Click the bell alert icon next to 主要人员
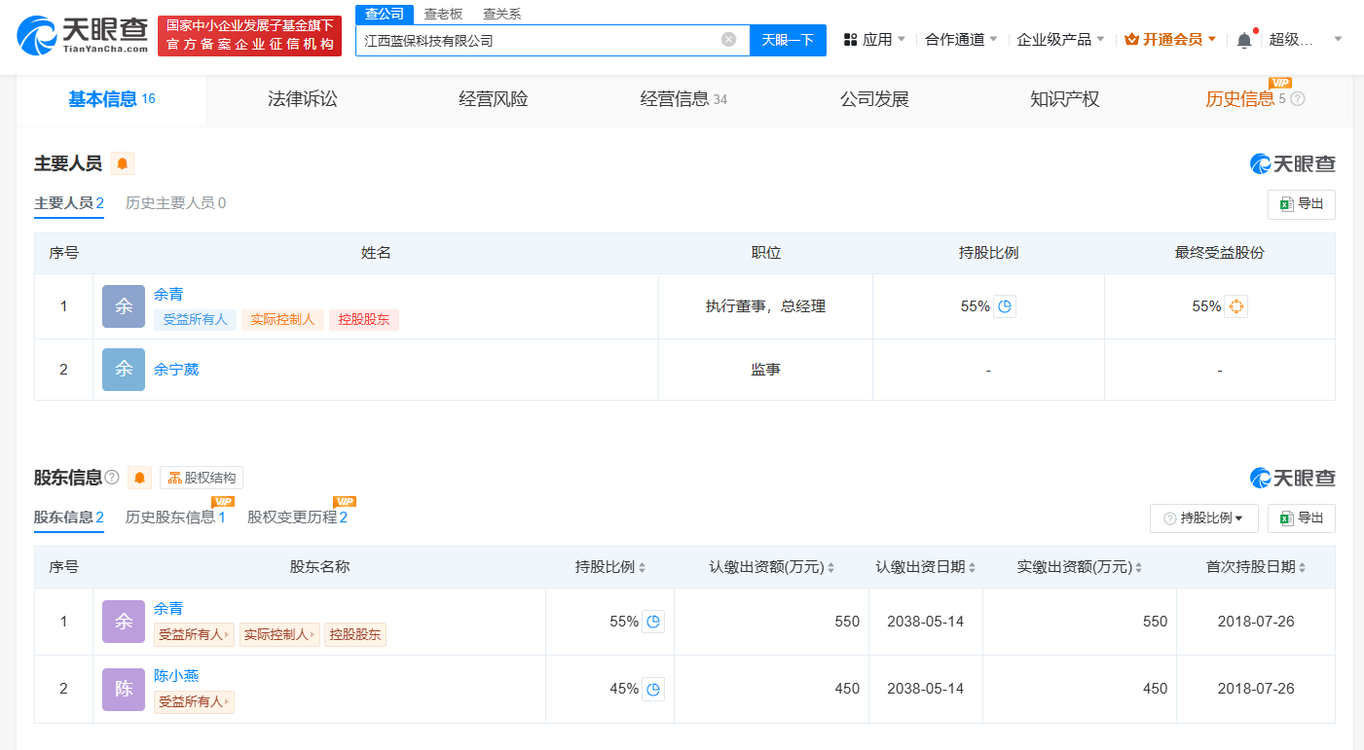This screenshot has height=750, width=1364. tap(123, 163)
